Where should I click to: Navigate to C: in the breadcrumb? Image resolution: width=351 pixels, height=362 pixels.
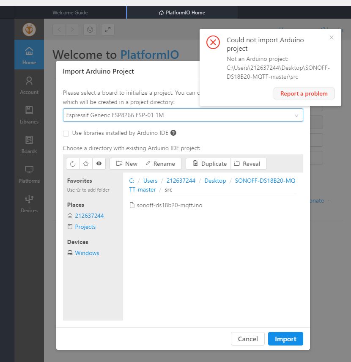tap(132, 181)
